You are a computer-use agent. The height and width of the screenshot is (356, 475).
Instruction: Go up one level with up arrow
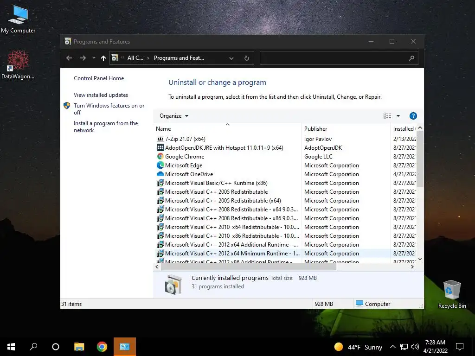click(103, 58)
